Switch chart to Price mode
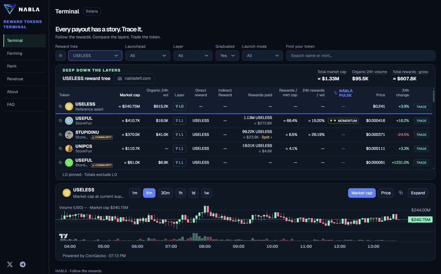Image resolution: width=441 pixels, height=274 pixels. pyautogui.click(x=386, y=193)
